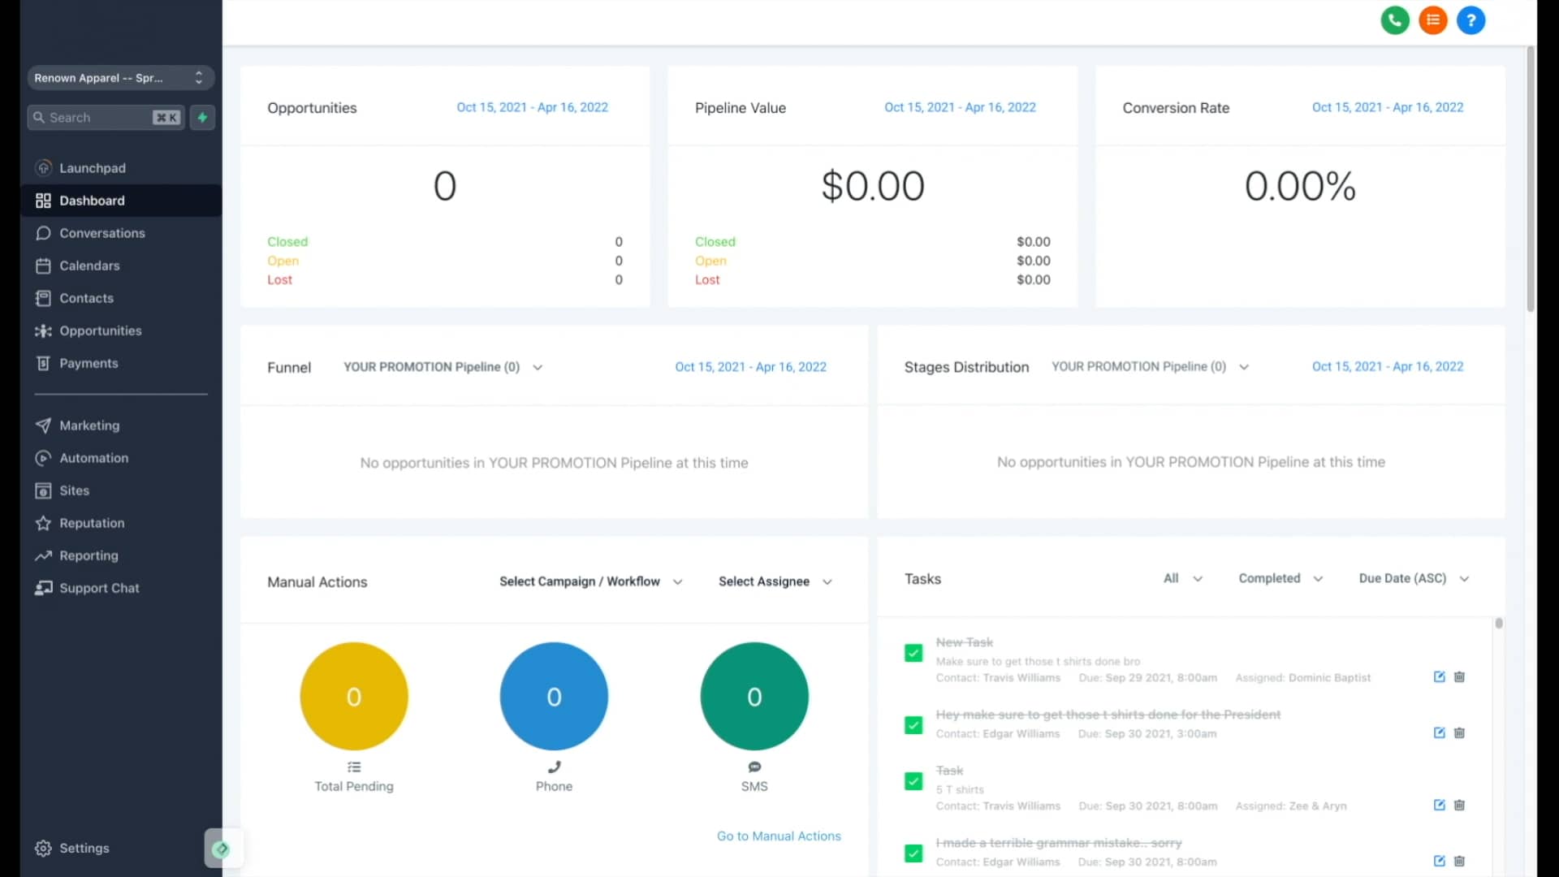Image resolution: width=1559 pixels, height=877 pixels.
Task: Click the delete icon on the New Task entry
Action: (x=1460, y=676)
